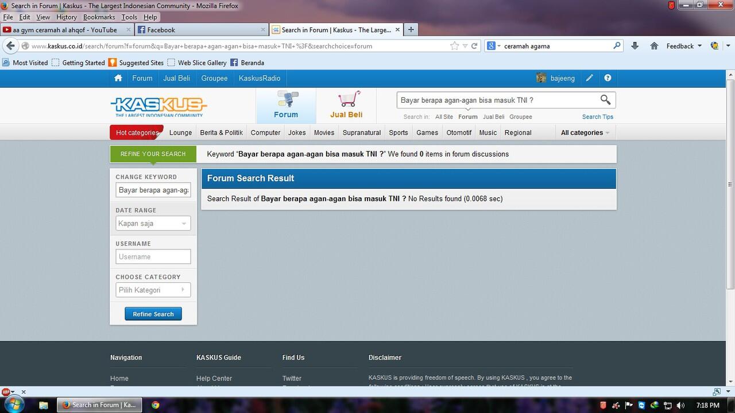Click the bajeeng user avatar

click(x=541, y=78)
